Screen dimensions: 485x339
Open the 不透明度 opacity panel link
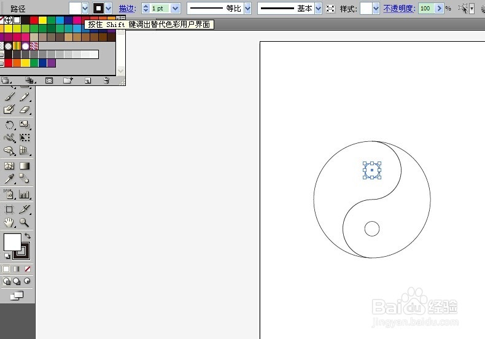click(399, 9)
